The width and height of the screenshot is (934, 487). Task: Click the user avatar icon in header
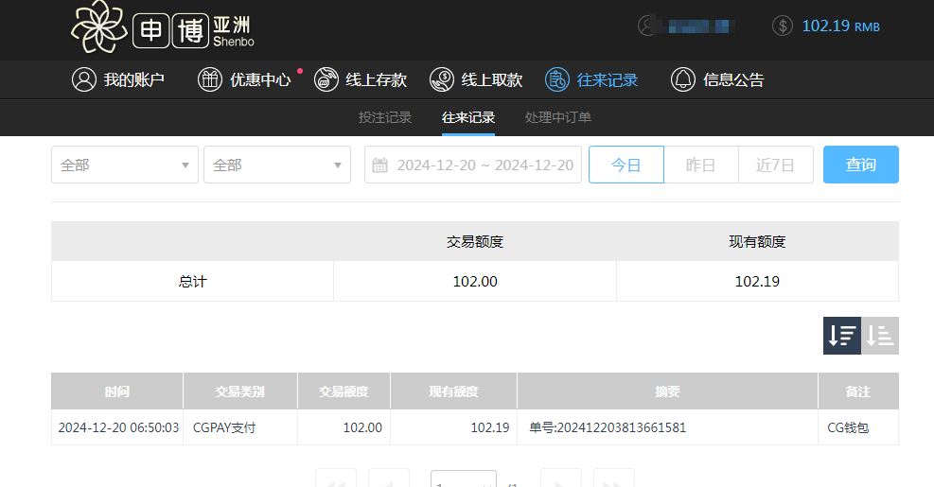click(x=647, y=26)
